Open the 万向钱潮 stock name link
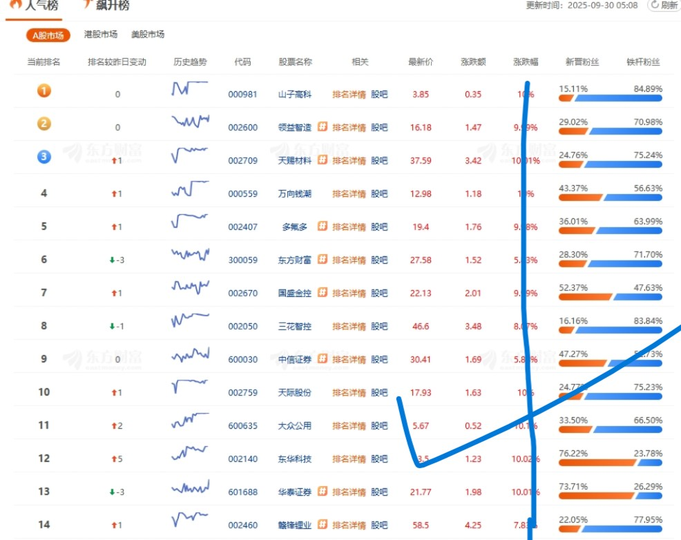This screenshot has height=540, width=681. 294,194
